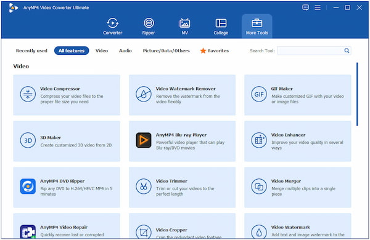This screenshot has height=240, width=370.
Task: Open the MV module icon
Action: point(184,23)
